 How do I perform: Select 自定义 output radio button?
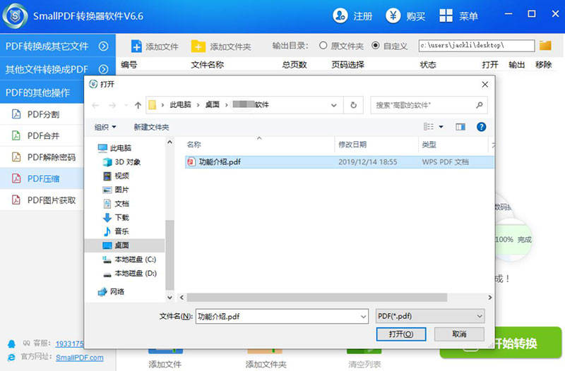point(376,45)
